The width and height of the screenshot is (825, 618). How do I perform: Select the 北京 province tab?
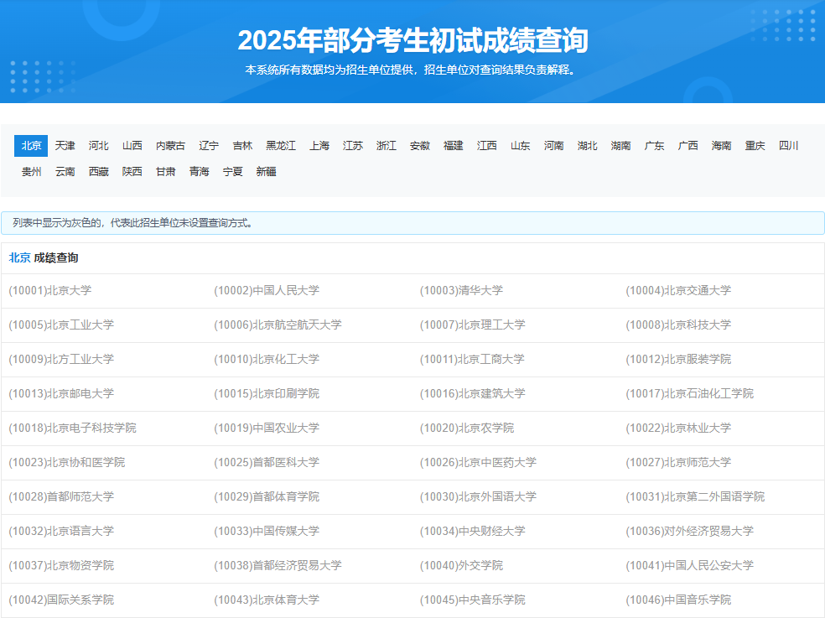coord(31,146)
